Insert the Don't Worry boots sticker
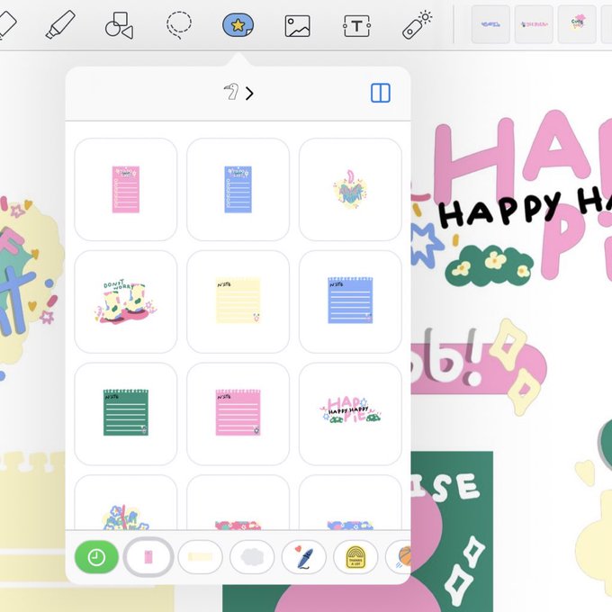This screenshot has height=612, width=612. (126, 301)
